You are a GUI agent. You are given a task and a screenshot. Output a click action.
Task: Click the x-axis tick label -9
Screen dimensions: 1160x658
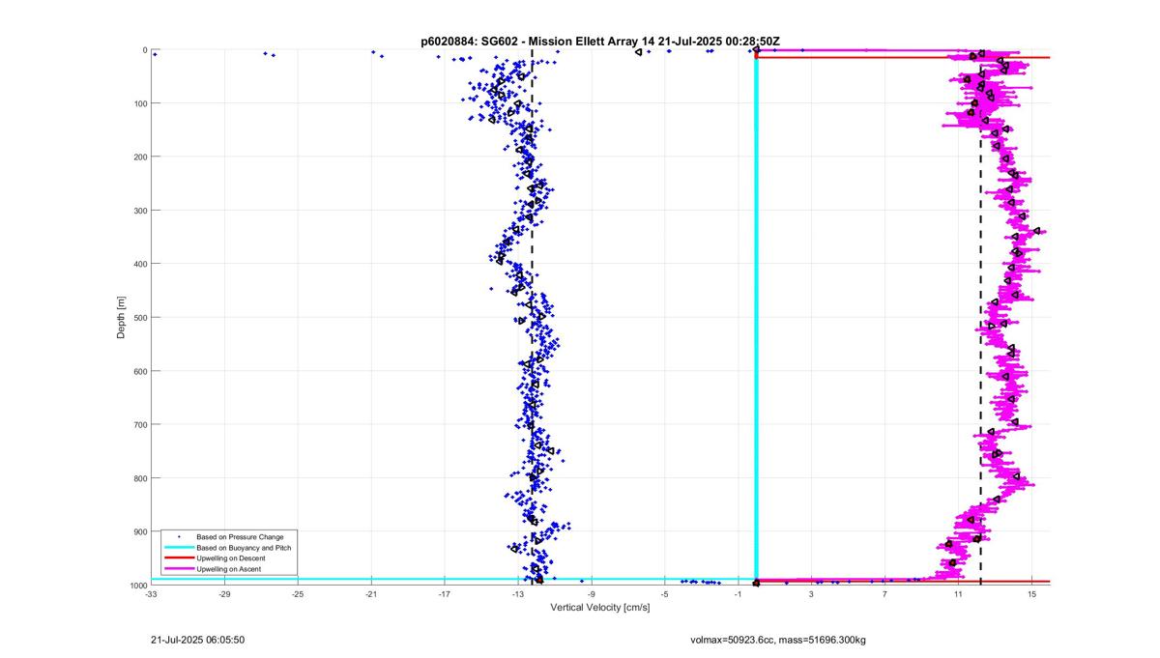click(x=591, y=594)
